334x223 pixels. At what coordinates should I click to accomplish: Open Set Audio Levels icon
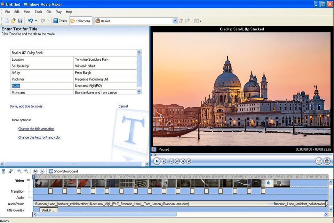click(x=3, y=171)
